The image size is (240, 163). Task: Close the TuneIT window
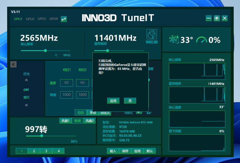[225, 18]
